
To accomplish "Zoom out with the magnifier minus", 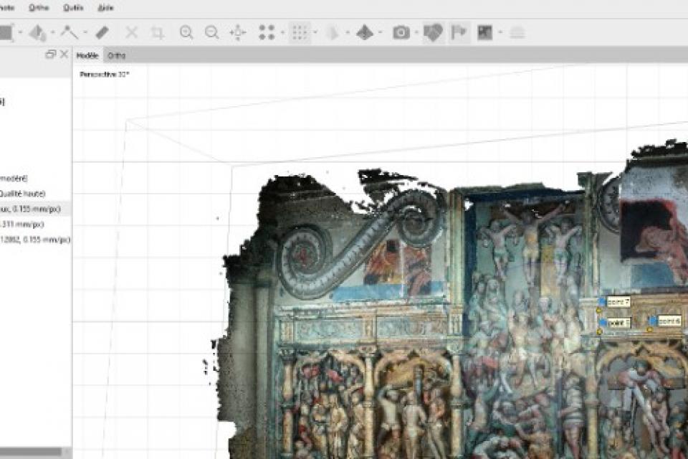I will click(x=212, y=32).
